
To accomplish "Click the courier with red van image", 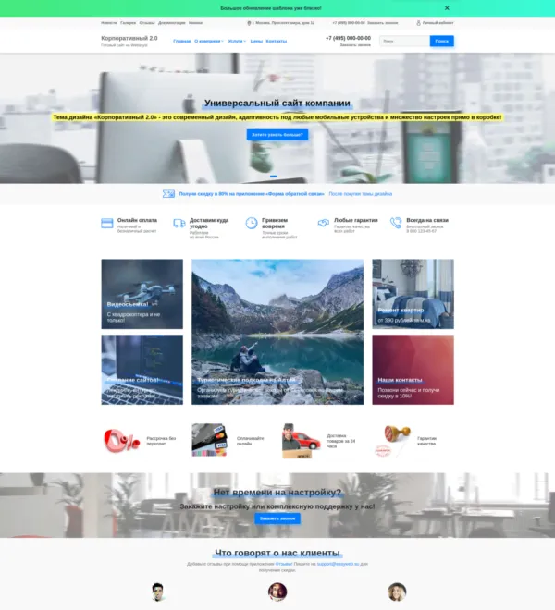I will pyautogui.click(x=301, y=441).
